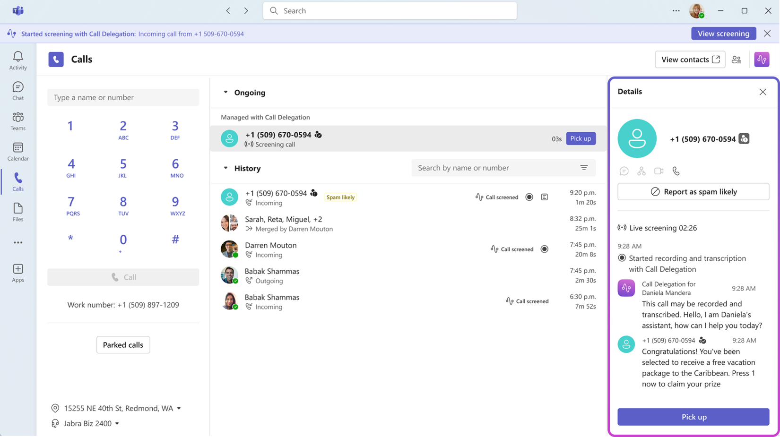The image size is (780, 437).
Task: Open the history filter icon
Action: coord(584,168)
